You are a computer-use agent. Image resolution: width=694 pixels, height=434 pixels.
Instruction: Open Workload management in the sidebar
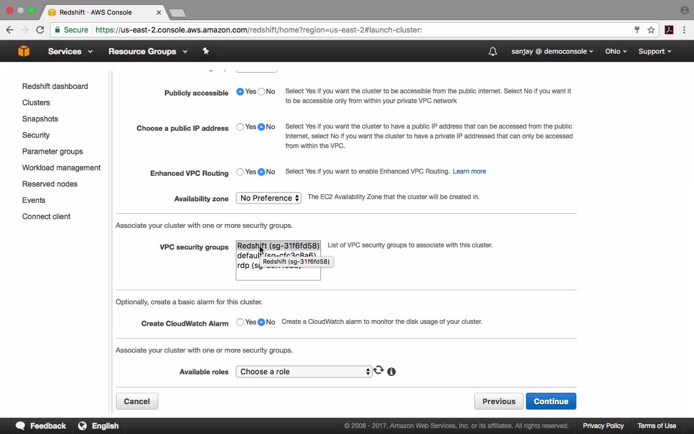pos(61,168)
